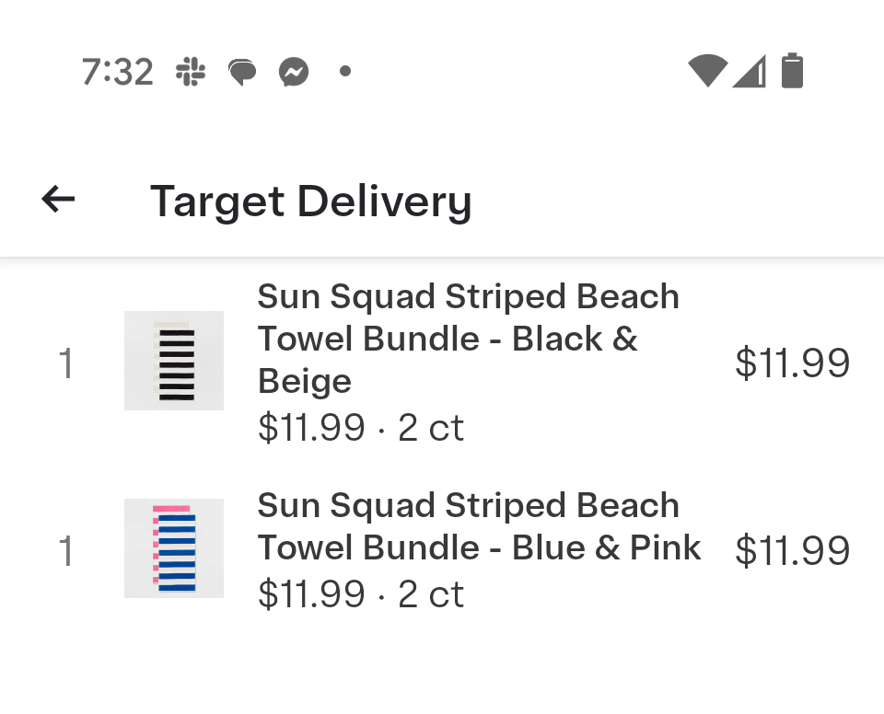Open the Blue & Pink towel thumbnail

(174, 548)
